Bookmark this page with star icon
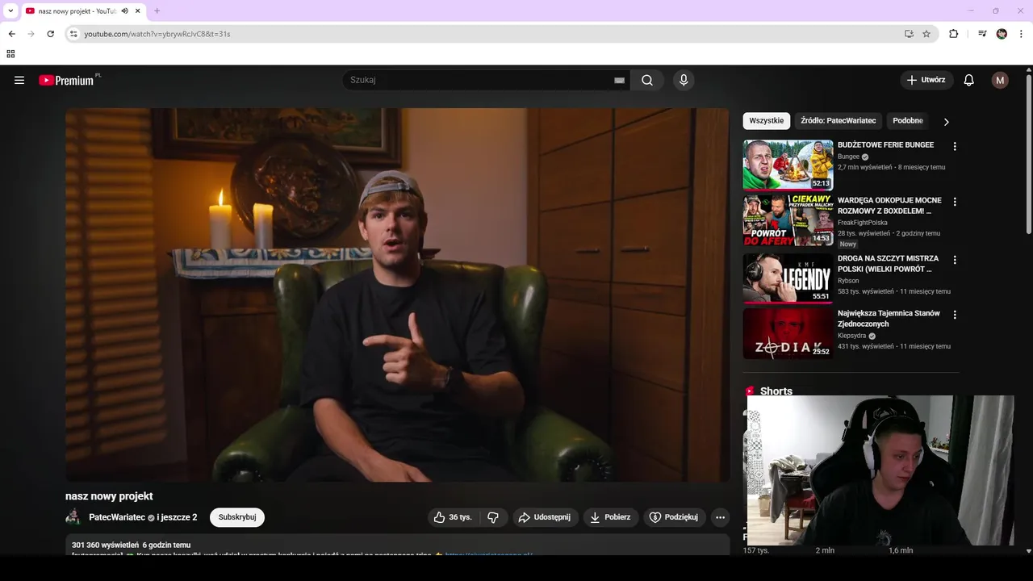Image resolution: width=1033 pixels, height=581 pixels. pyautogui.click(x=926, y=34)
